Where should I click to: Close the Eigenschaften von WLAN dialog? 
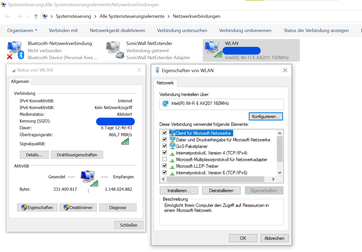coord(285,70)
